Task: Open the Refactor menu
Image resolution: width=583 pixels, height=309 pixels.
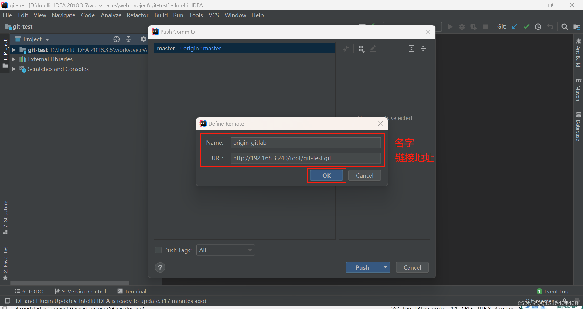Action: click(x=137, y=15)
